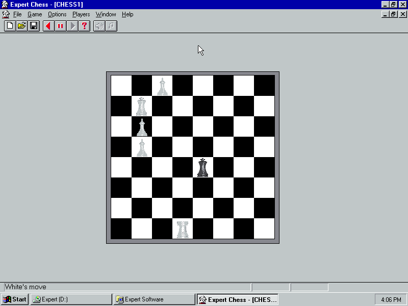The height and width of the screenshot is (306, 408).
Task: Select the white rook on bottom row
Action: [x=183, y=229]
